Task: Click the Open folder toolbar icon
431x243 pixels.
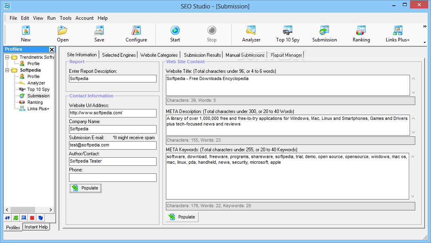Action: [x=63, y=34]
